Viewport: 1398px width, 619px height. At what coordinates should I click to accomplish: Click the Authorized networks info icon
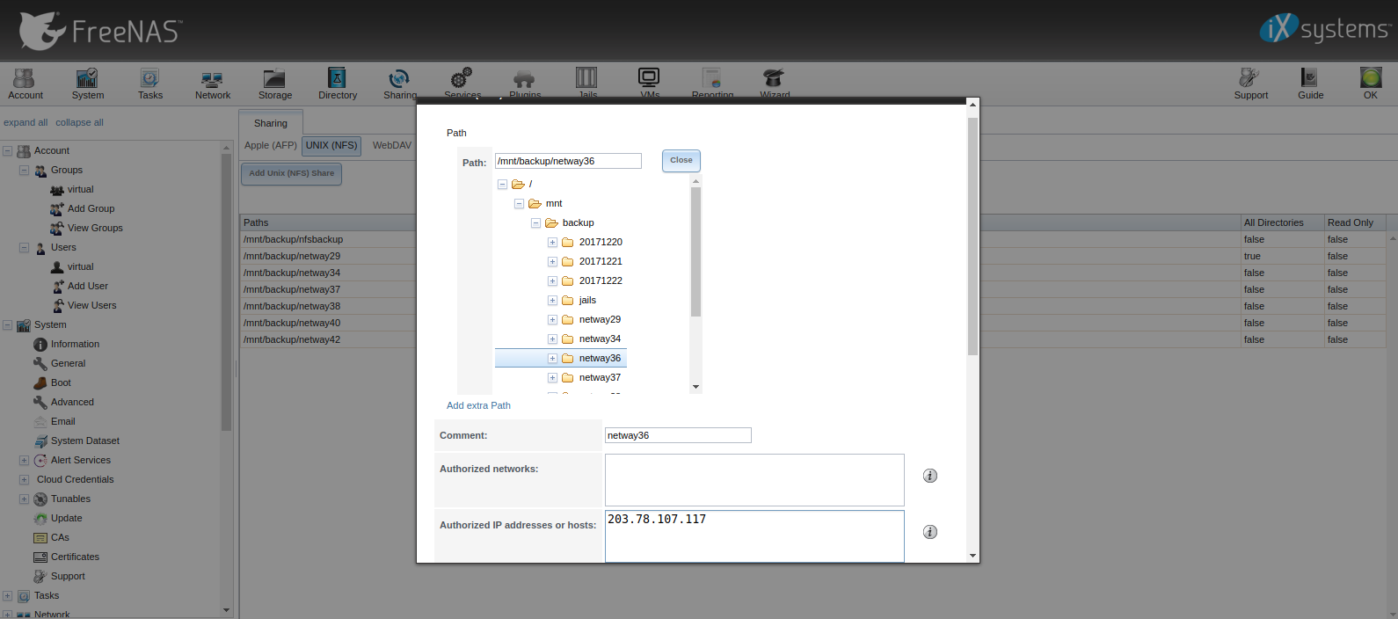click(x=929, y=476)
